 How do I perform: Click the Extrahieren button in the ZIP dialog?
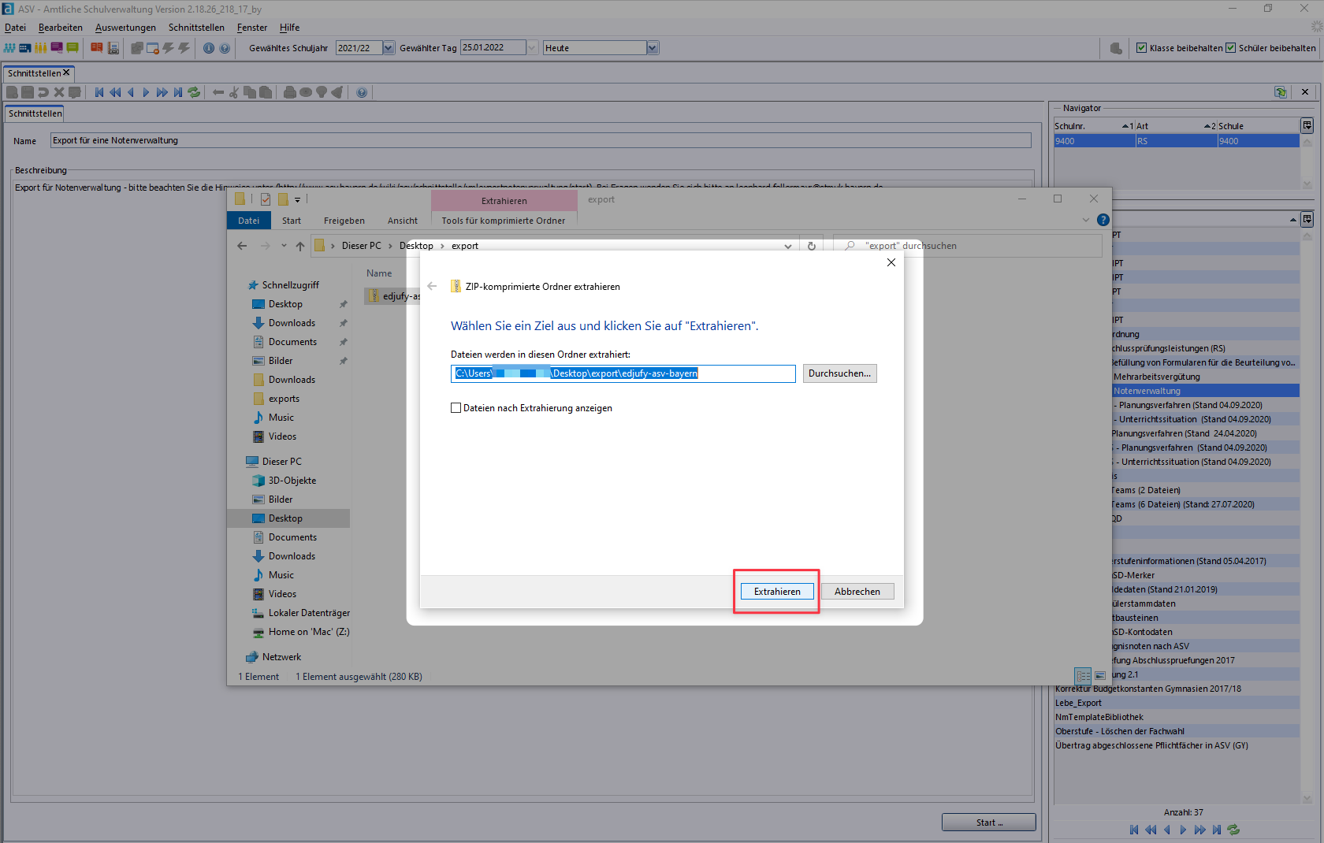pyautogui.click(x=776, y=592)
